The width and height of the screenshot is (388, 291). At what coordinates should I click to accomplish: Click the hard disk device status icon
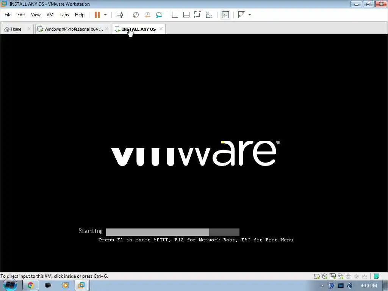coord(316,276)
